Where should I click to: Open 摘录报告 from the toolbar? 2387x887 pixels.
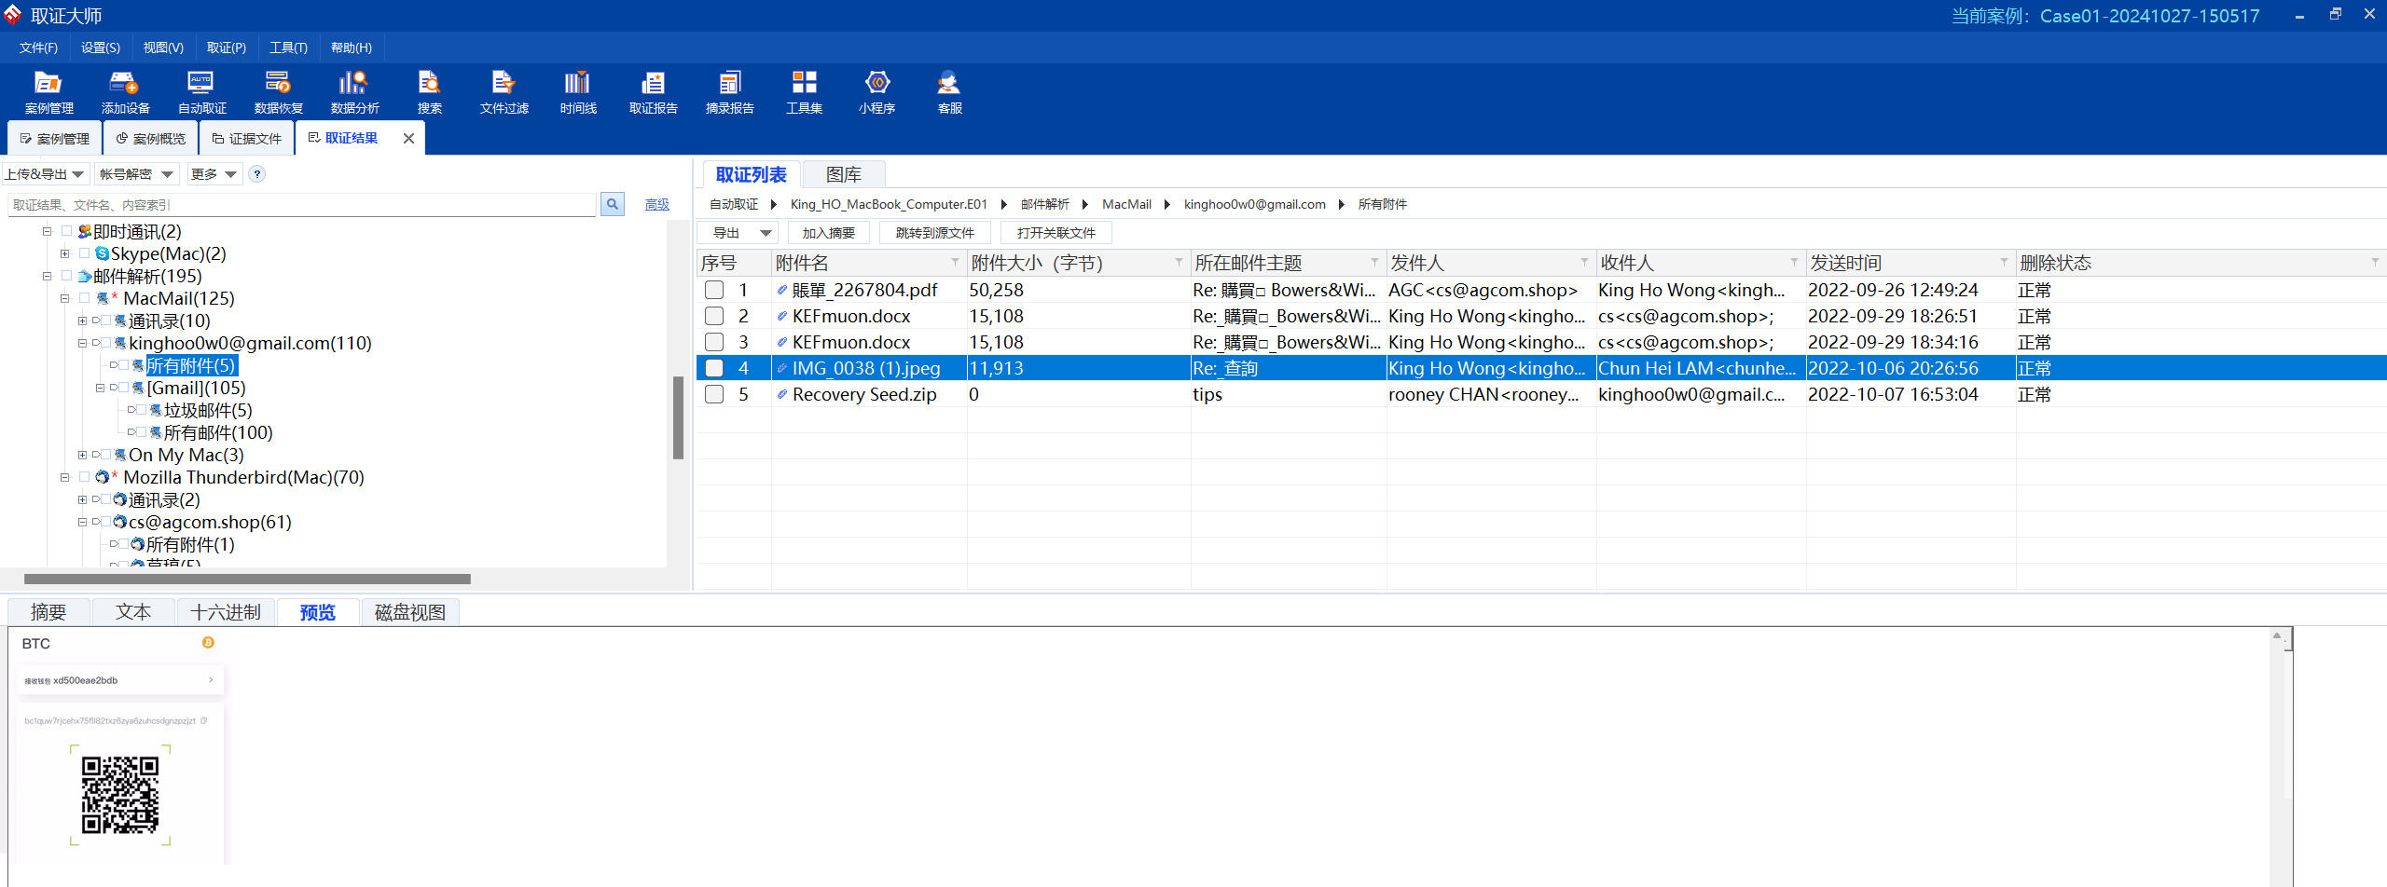click(729, 91)
